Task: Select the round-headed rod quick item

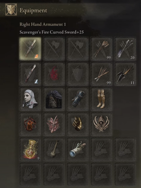Action: pos(54,149)
